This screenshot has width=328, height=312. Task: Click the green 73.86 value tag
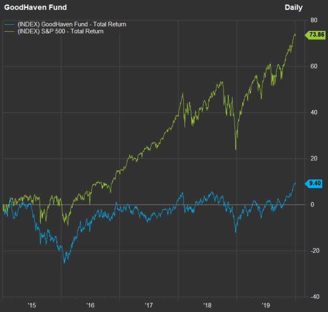click(x=315, y=35)
